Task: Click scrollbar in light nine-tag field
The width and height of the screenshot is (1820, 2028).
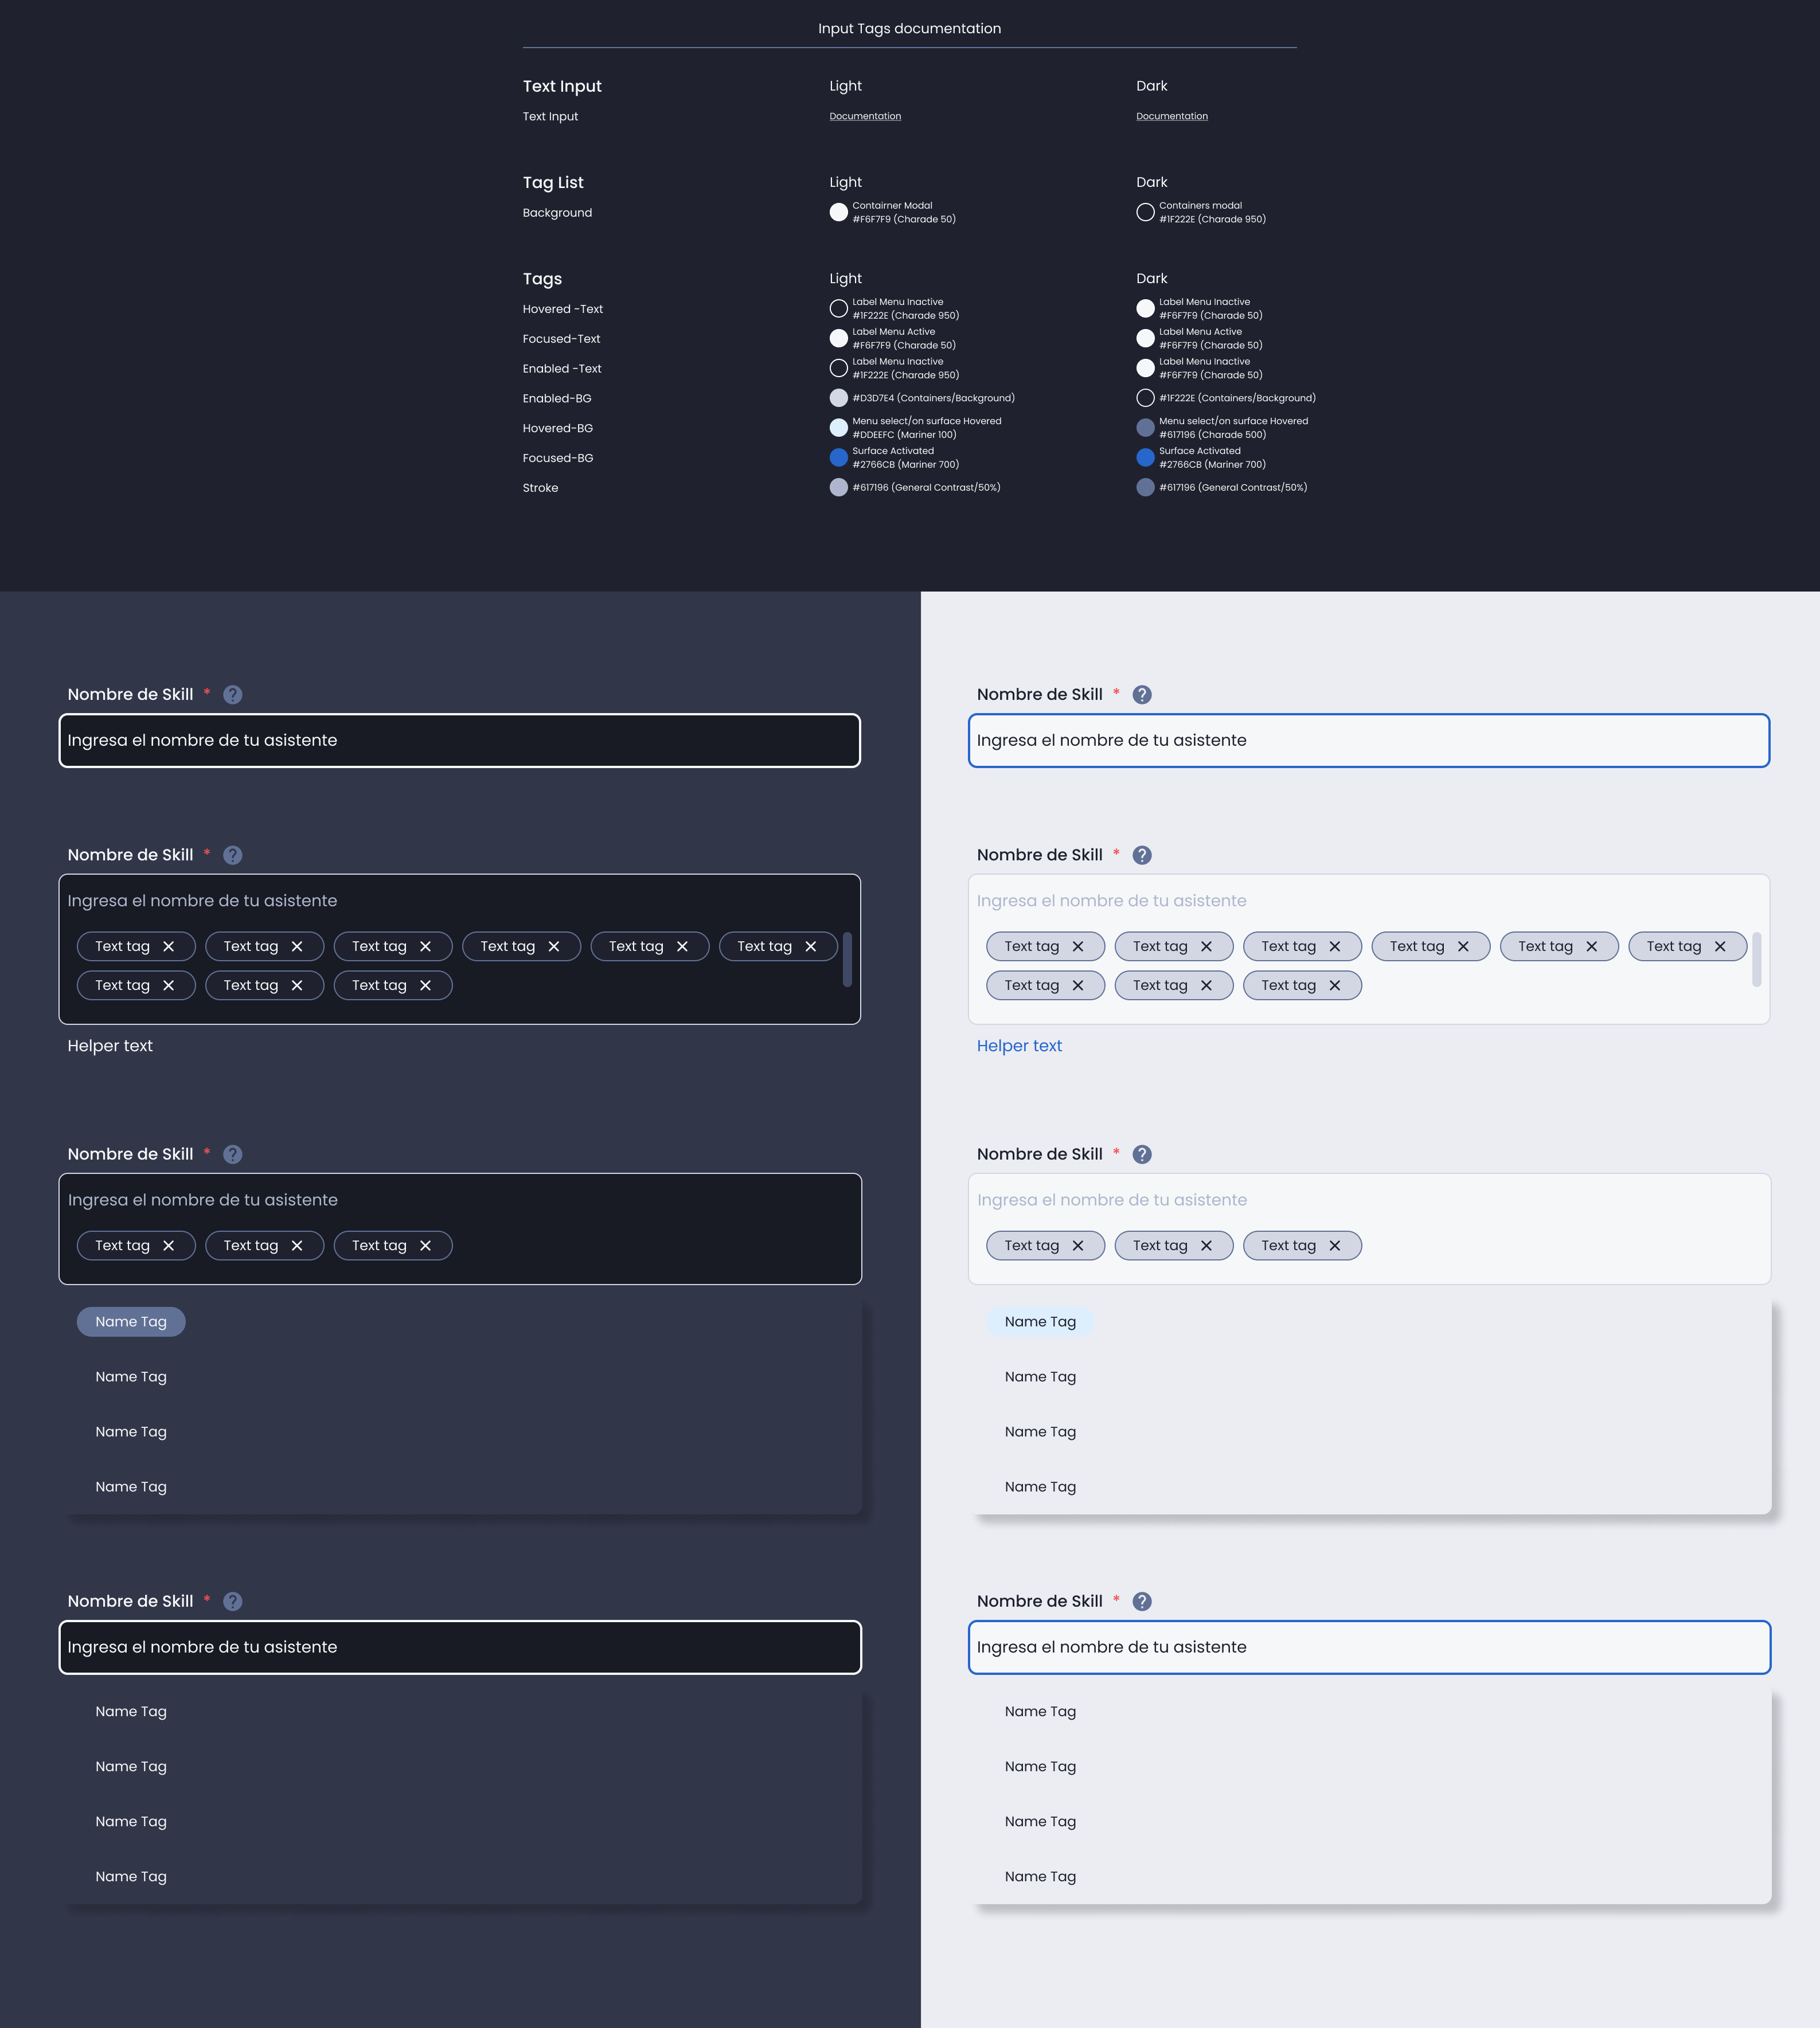Action: (x=1756, y=960)
